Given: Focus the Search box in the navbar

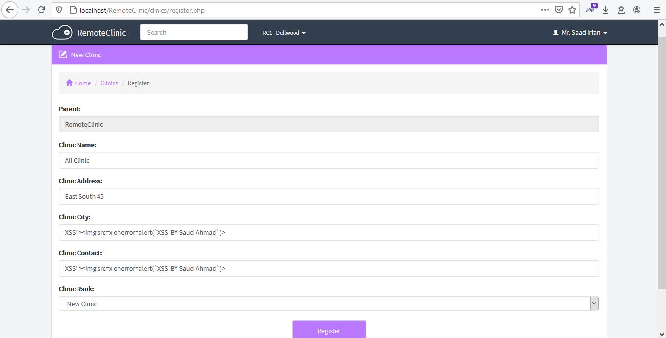Looking at the screenshot, I should [194, 32].
